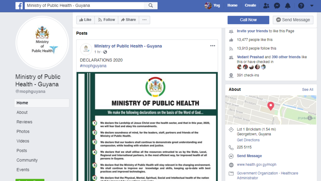Click the phone icon beside 225 5115

pos(231,148)
